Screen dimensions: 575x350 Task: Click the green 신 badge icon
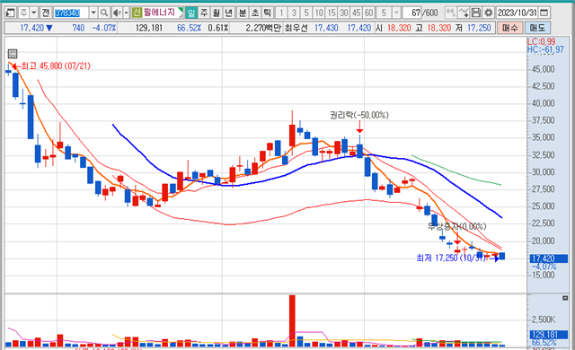click(137, 13)
